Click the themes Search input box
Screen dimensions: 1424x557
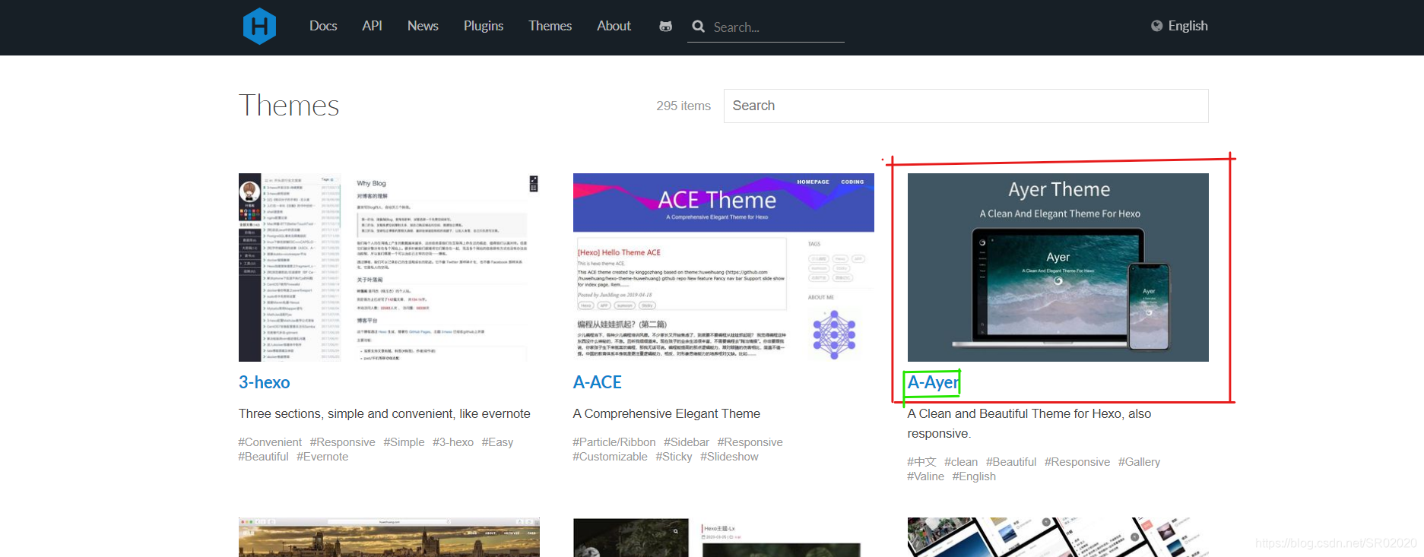pos(966,106)
